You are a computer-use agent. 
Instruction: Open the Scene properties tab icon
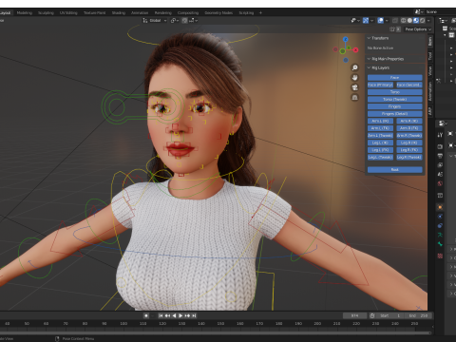click(440, 174)
